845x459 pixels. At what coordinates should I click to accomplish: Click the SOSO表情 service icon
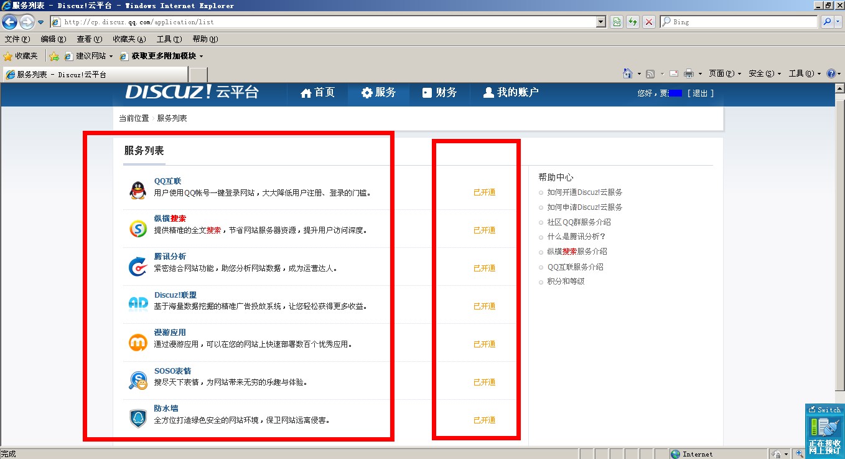point(138,380)
